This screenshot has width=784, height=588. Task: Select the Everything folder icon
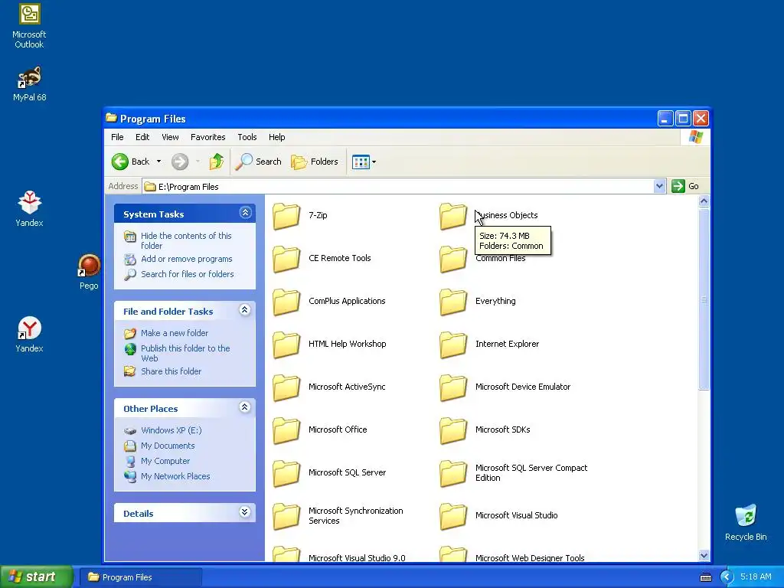point(453,302)
